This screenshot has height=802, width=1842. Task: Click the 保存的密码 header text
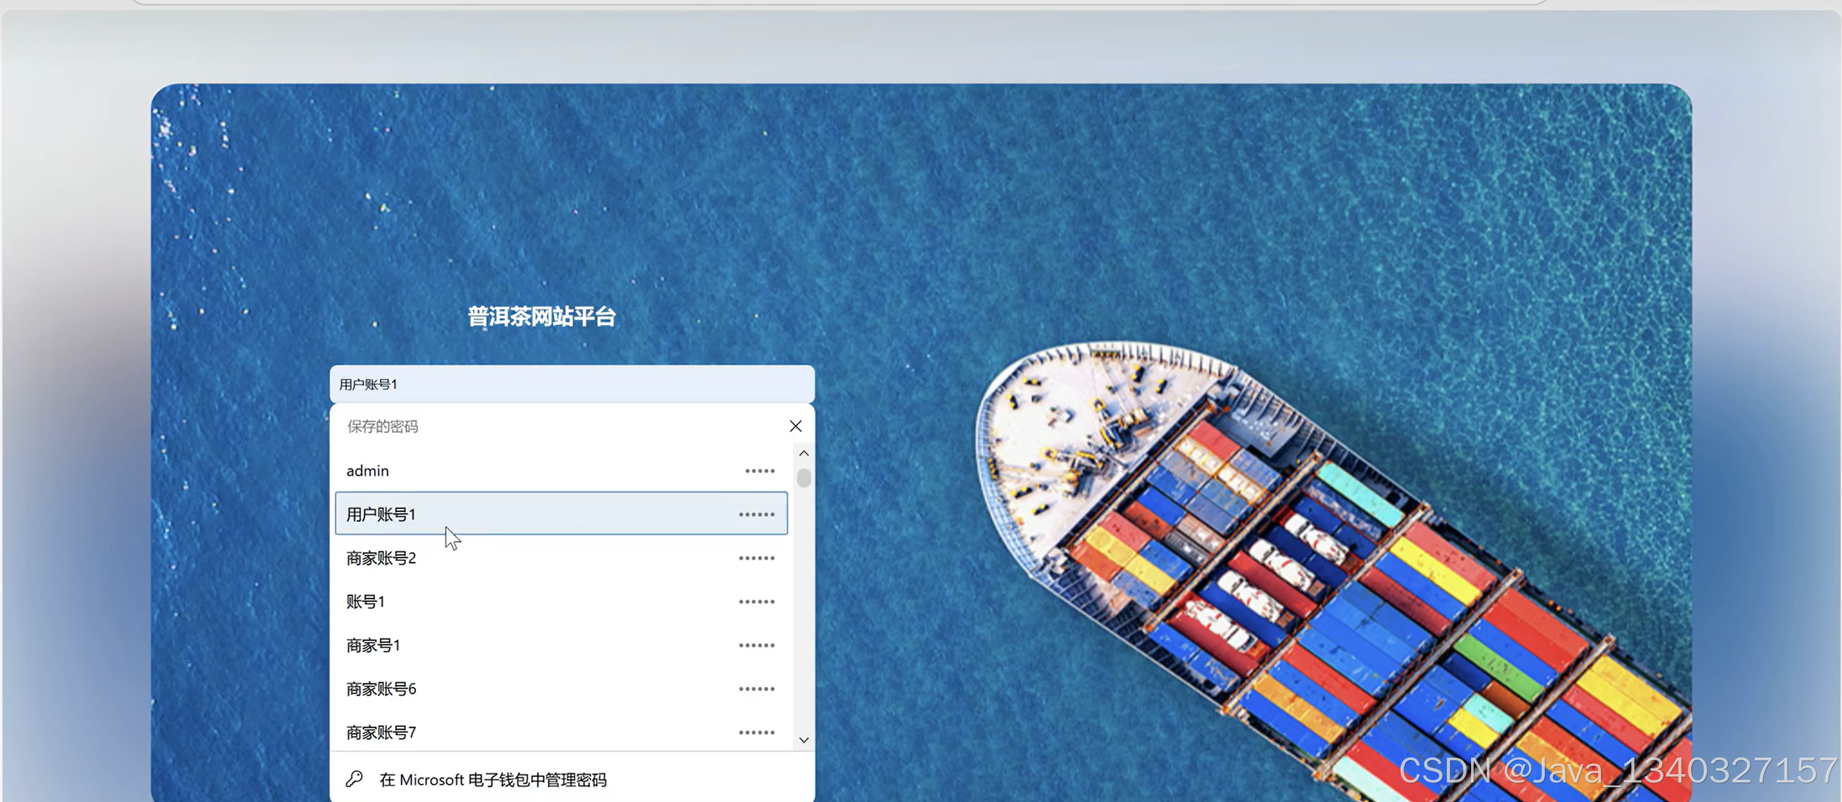tap(383, 426)
